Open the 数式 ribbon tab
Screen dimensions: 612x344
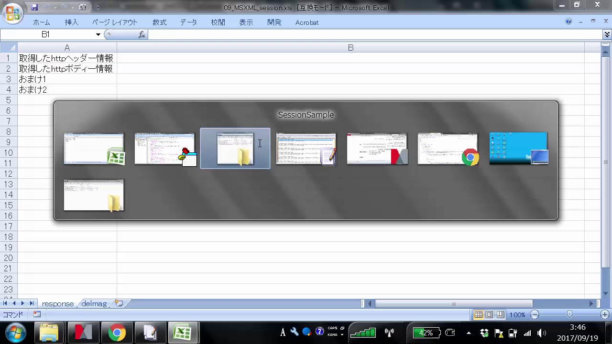coord(159,22)
